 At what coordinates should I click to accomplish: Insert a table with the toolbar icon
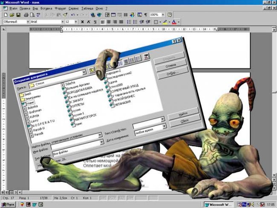tap(113, 15)
